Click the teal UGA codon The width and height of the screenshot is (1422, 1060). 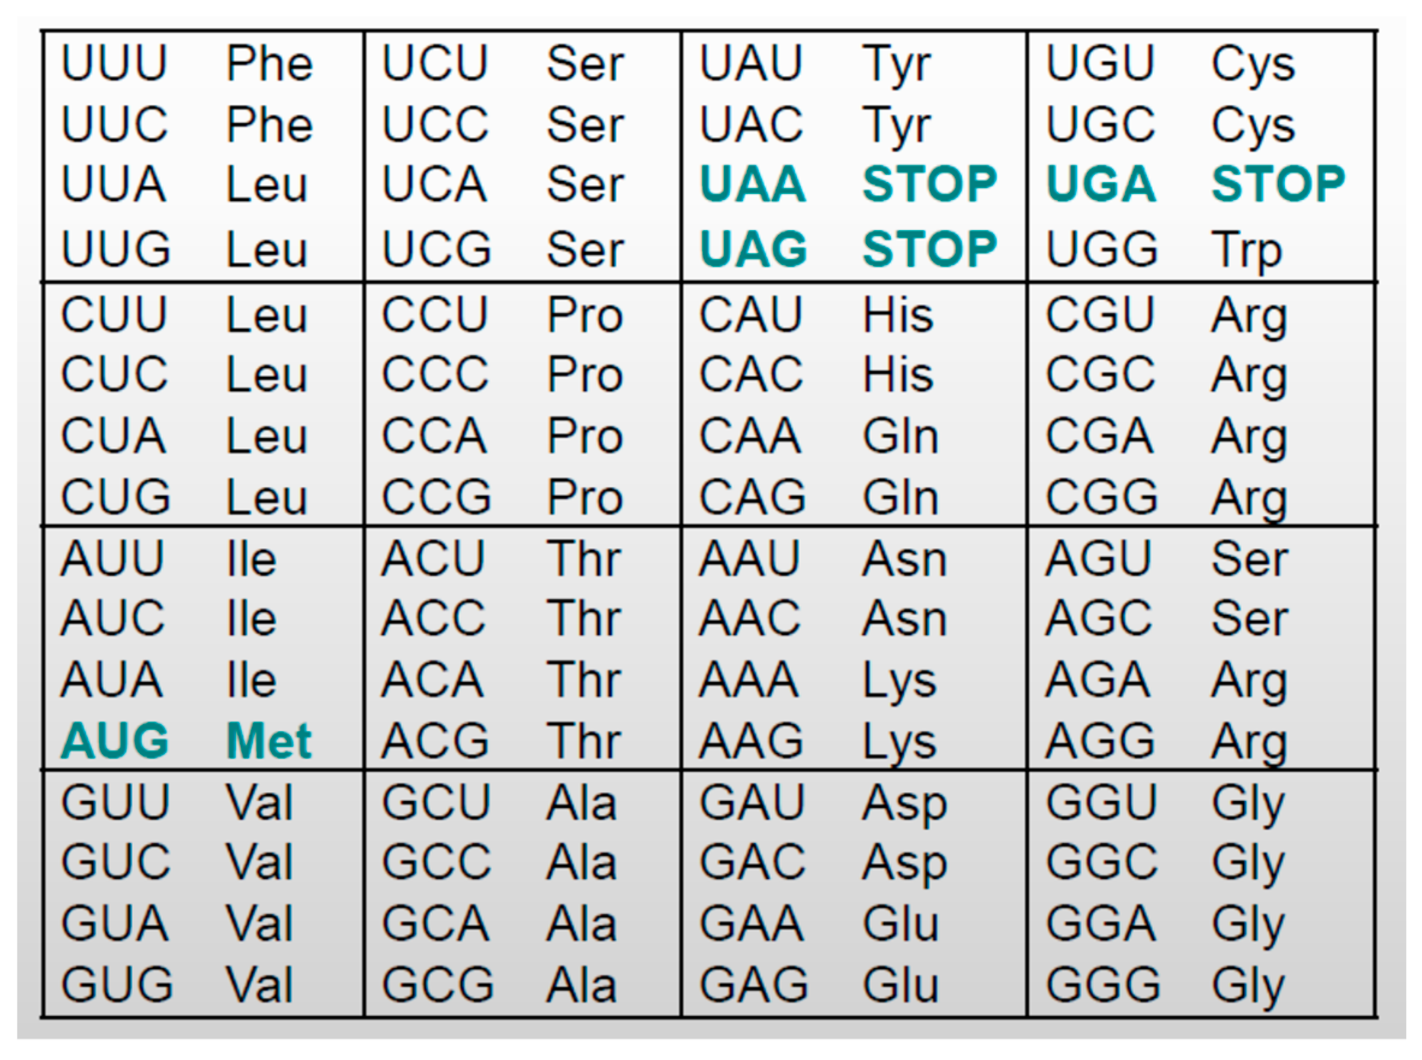1101,184
